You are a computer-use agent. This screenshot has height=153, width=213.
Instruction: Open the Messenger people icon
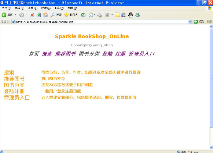[137, 15]
